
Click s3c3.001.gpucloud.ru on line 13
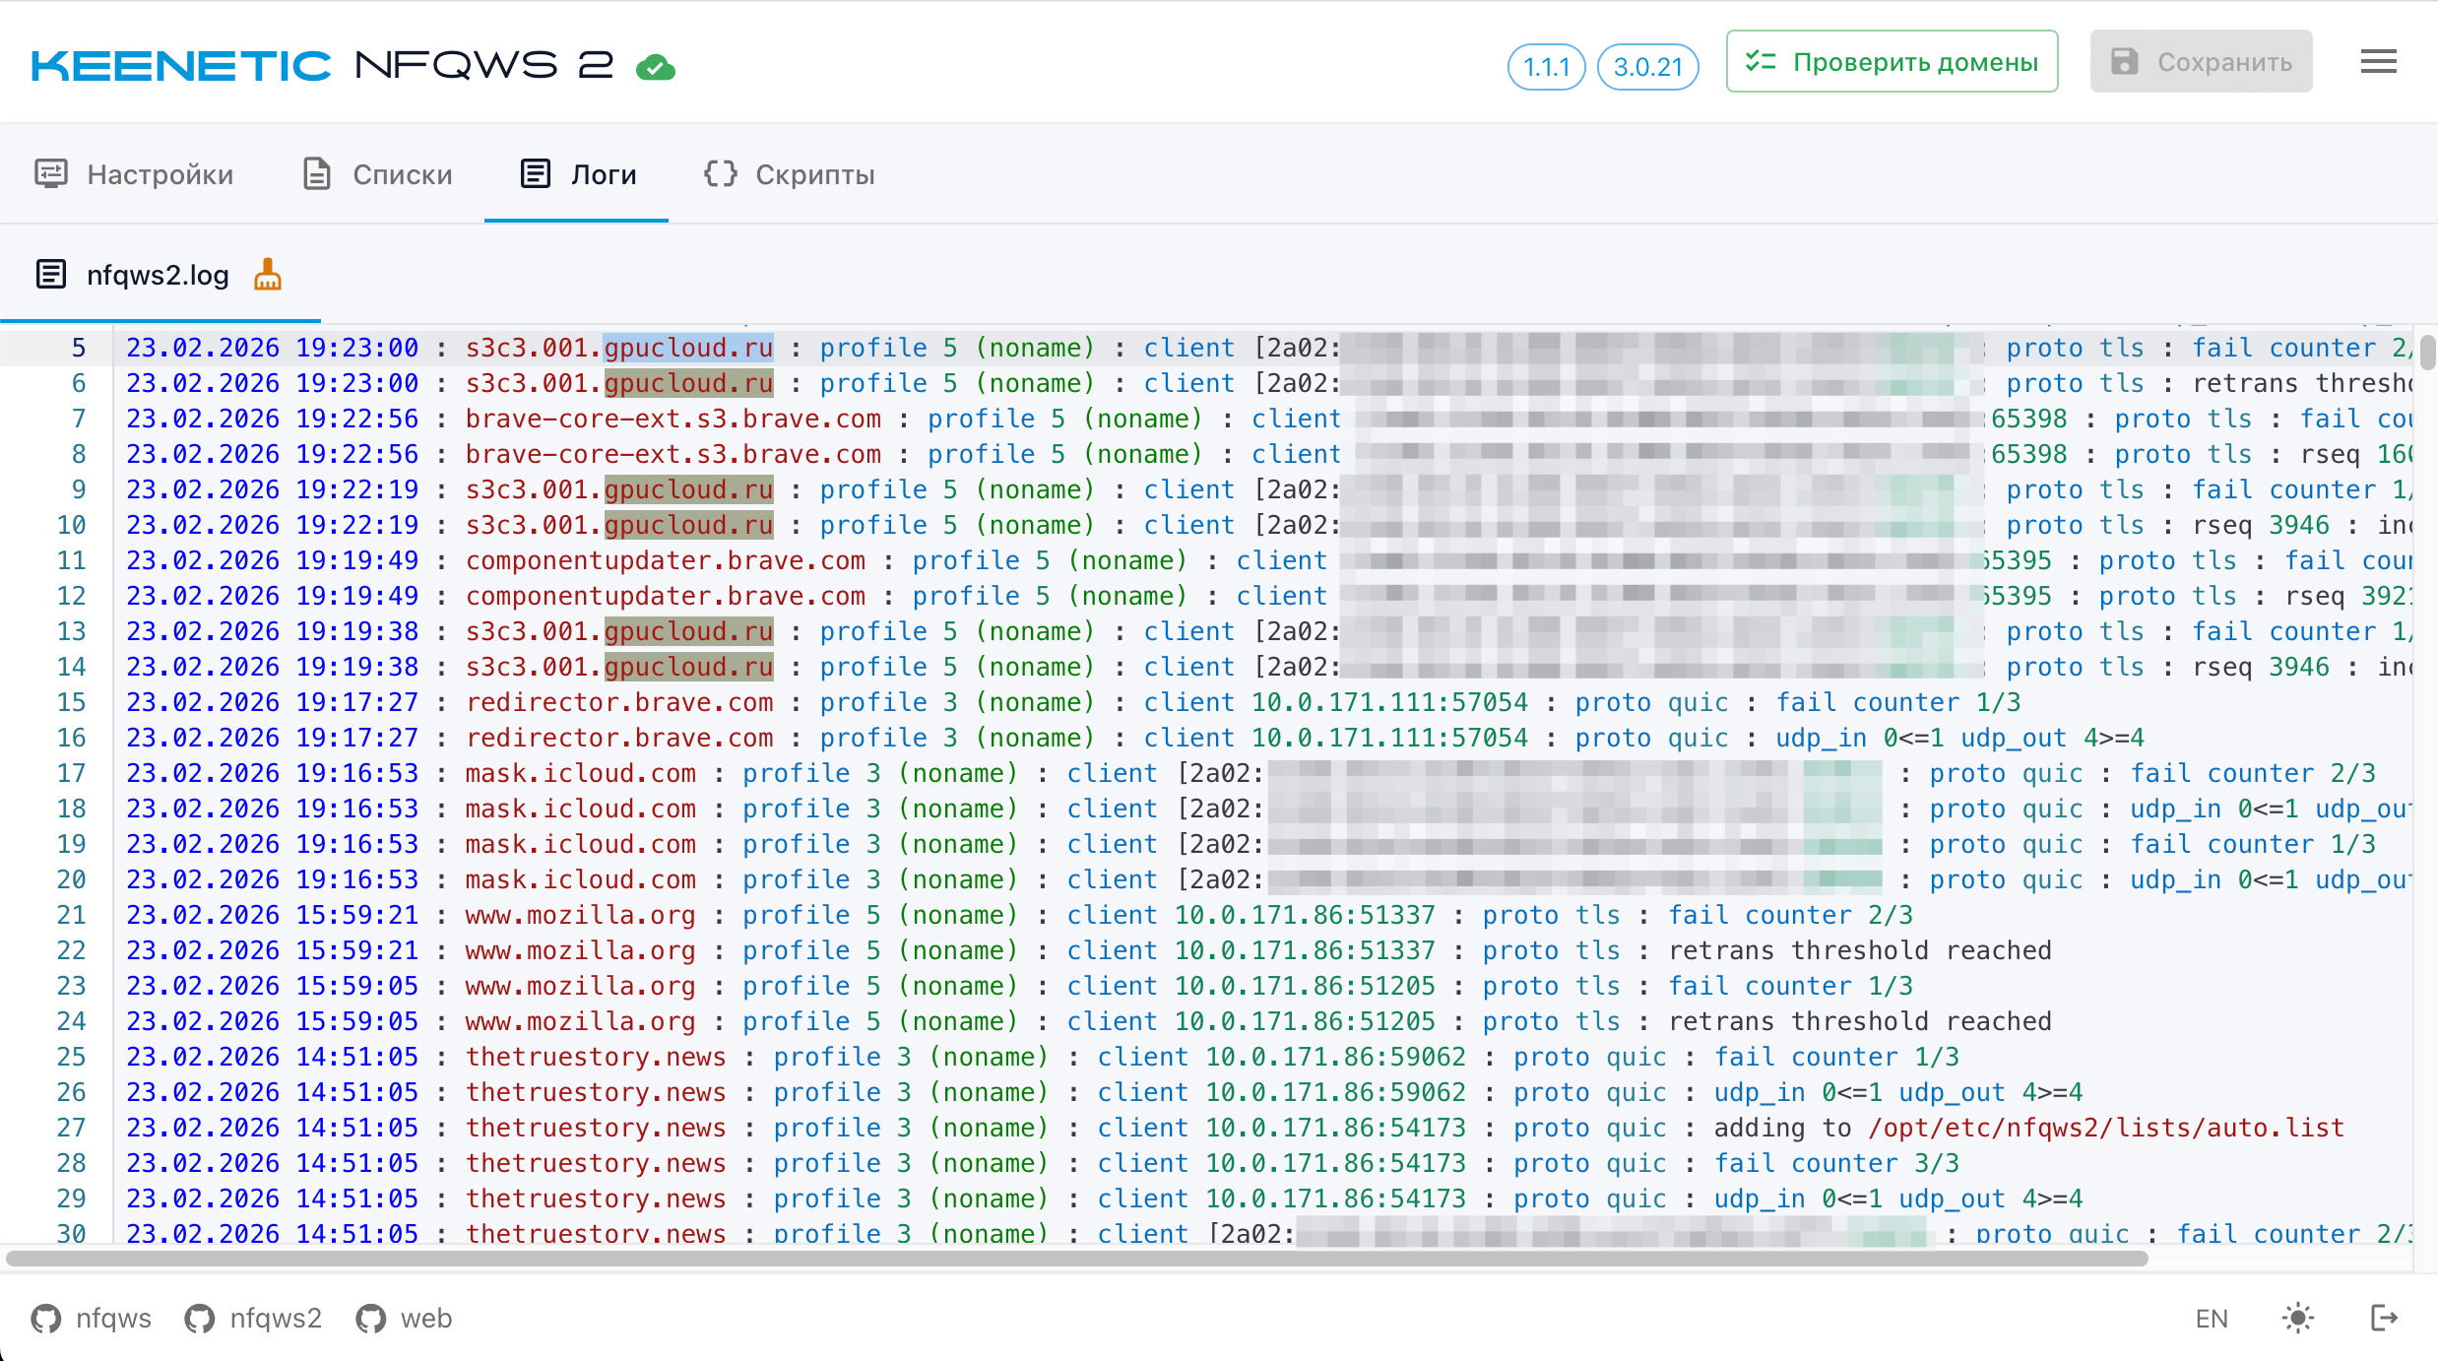click(x=619, y=631)
